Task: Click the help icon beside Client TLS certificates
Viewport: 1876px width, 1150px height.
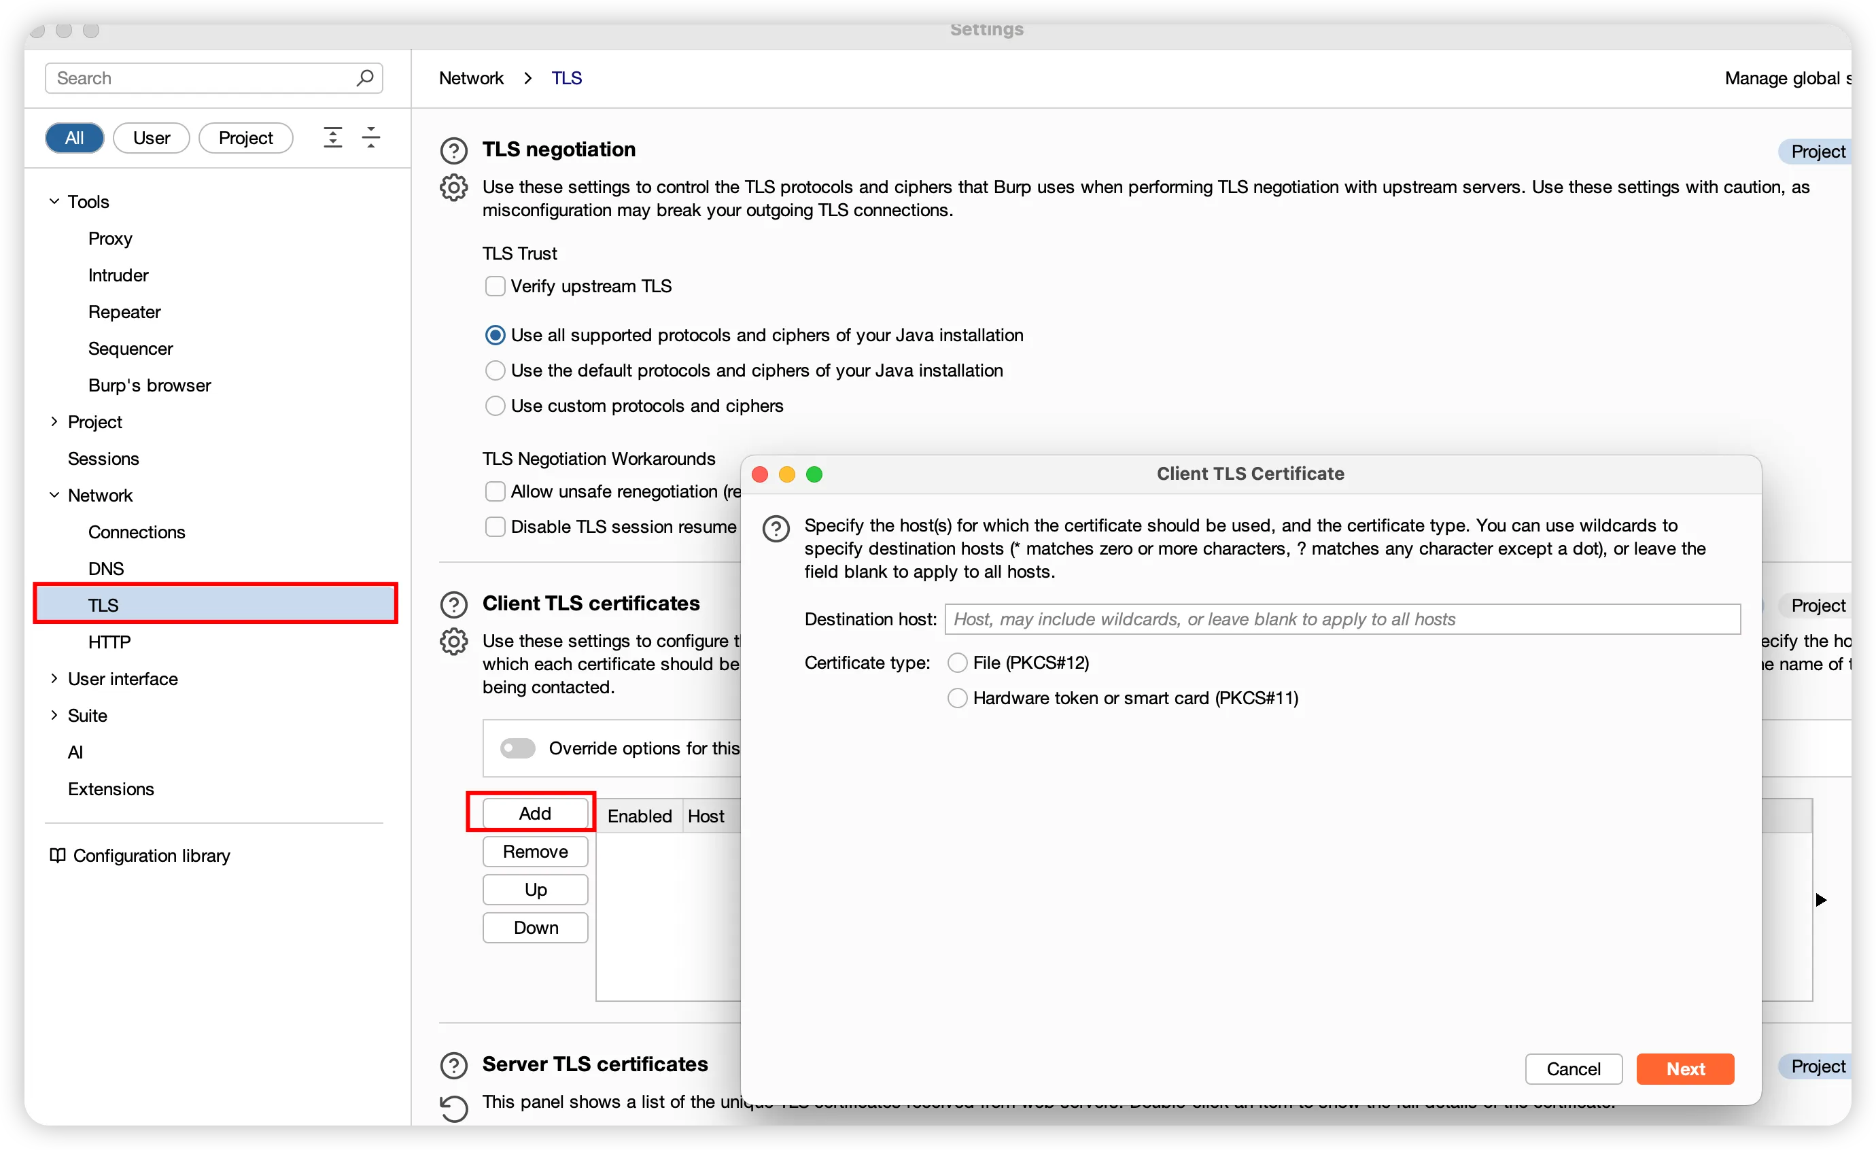Action: point(454,604)
